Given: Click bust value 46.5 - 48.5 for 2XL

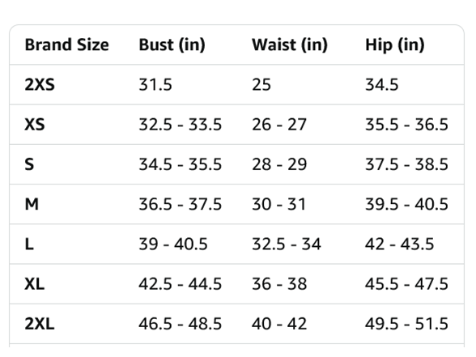Looking at the screenshot, I should (181, 324).
